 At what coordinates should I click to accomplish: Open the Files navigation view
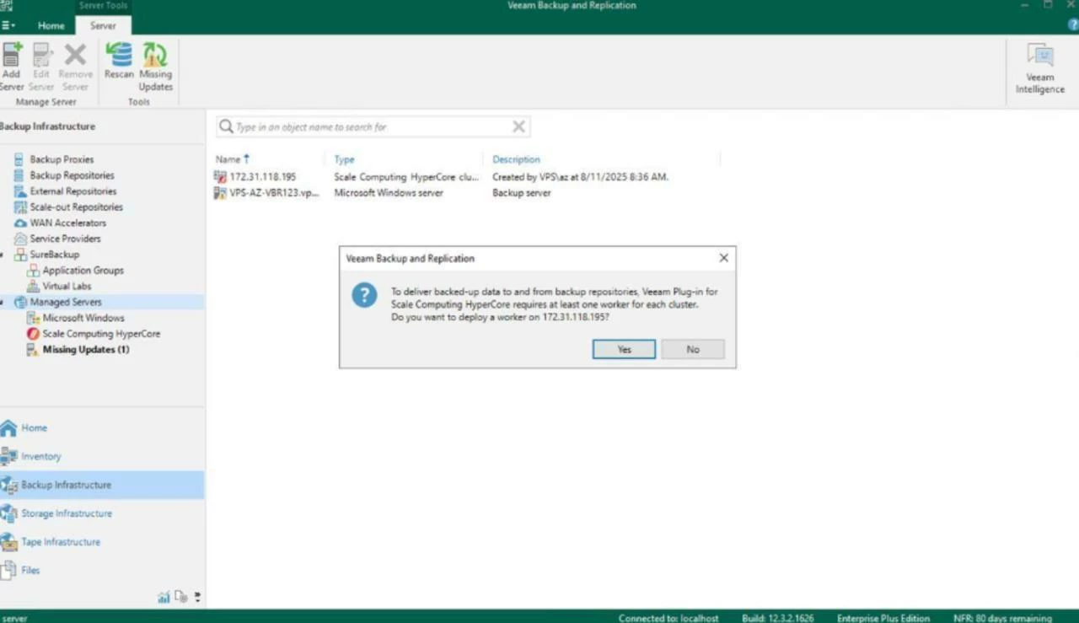point(101,571)
